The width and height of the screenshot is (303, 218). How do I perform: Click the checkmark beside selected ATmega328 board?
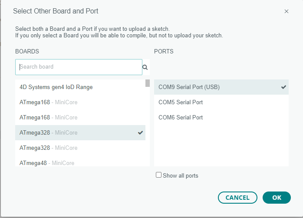[x=140, y=132]
